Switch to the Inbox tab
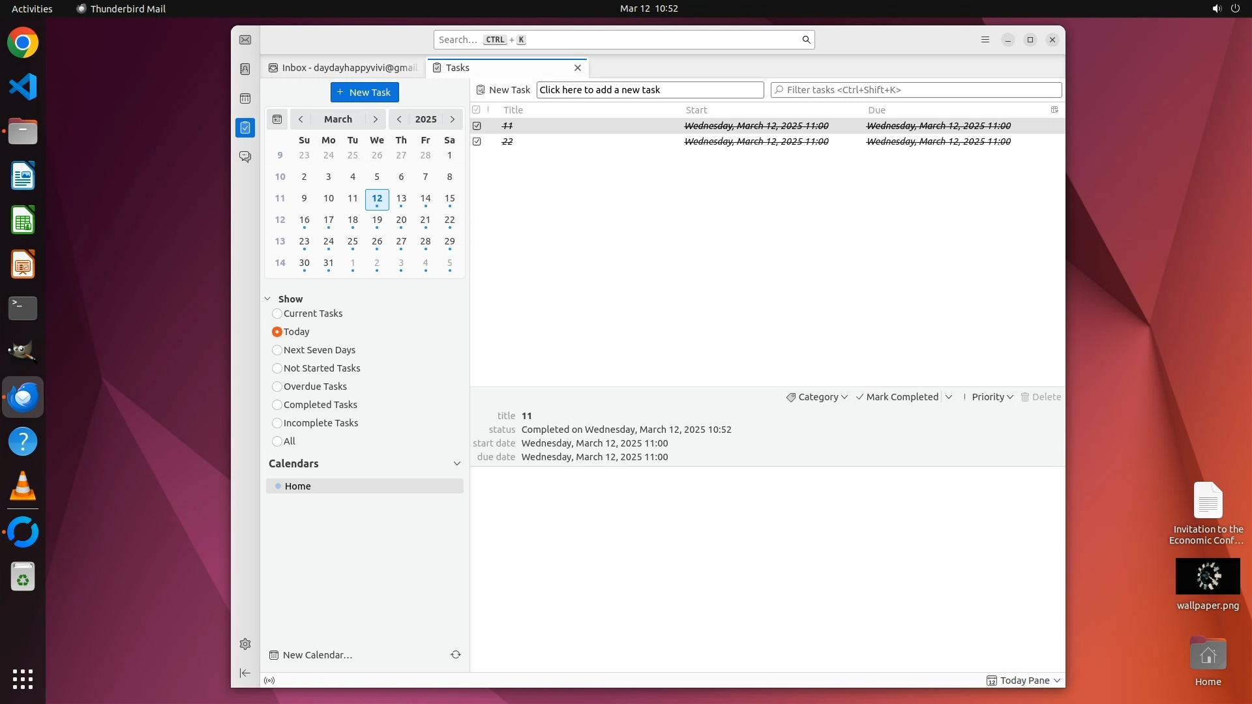The height and width of the screenshot is (704, 1252). [343, 68]
